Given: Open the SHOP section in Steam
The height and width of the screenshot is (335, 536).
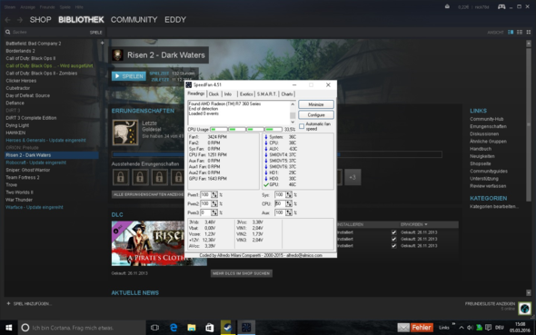Looking at the screenshot, I should click(40, 20).
